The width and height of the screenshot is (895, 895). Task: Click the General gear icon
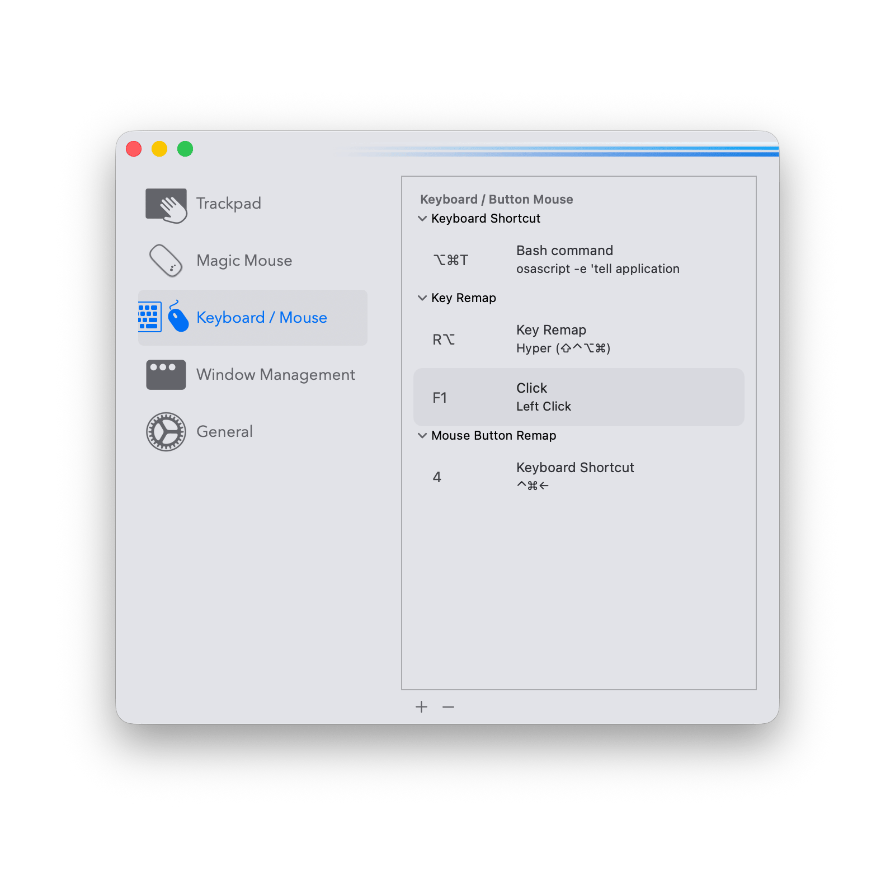(166, 431)
